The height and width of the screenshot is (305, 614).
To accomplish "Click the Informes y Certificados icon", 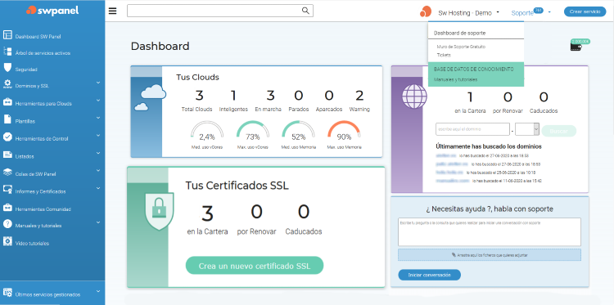I will pyautogui.click(x=7, y=190).
